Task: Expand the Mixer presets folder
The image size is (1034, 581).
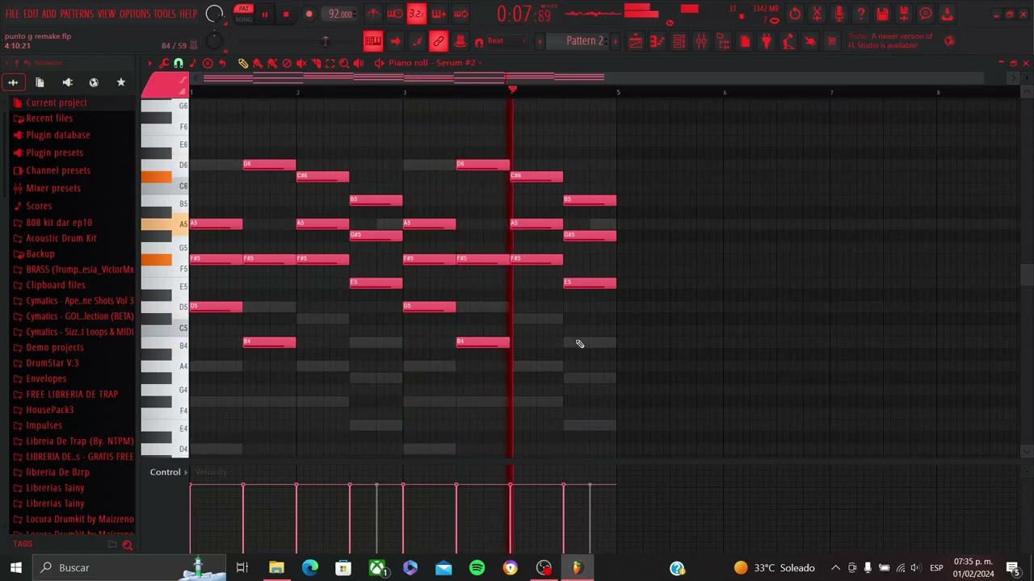Action: (53, 188)
